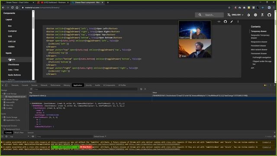The height and width of the screenshot is (156, 277).
Task: Open the DevTools Network tab
Action: click(x=44, y=85)
